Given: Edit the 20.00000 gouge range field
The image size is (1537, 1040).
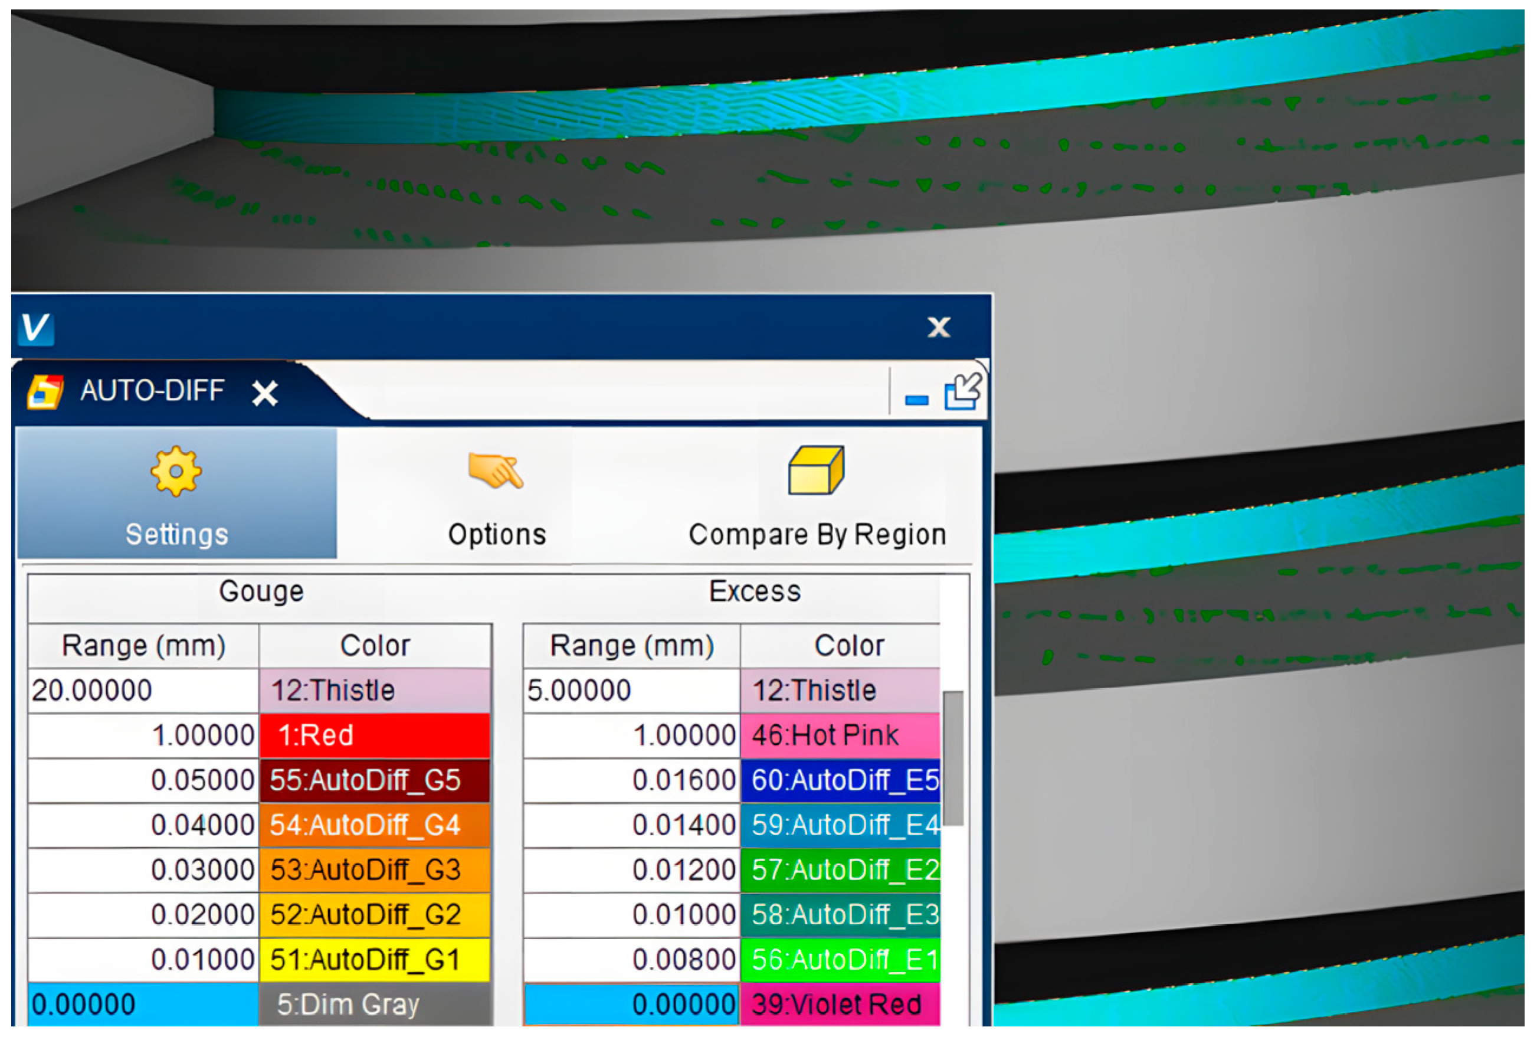Looking at the screenshot, I should (142, 691).
